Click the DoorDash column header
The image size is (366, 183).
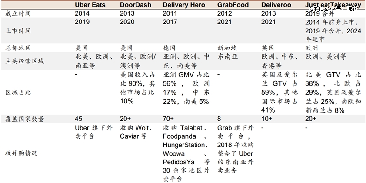[x=136, y=5]
